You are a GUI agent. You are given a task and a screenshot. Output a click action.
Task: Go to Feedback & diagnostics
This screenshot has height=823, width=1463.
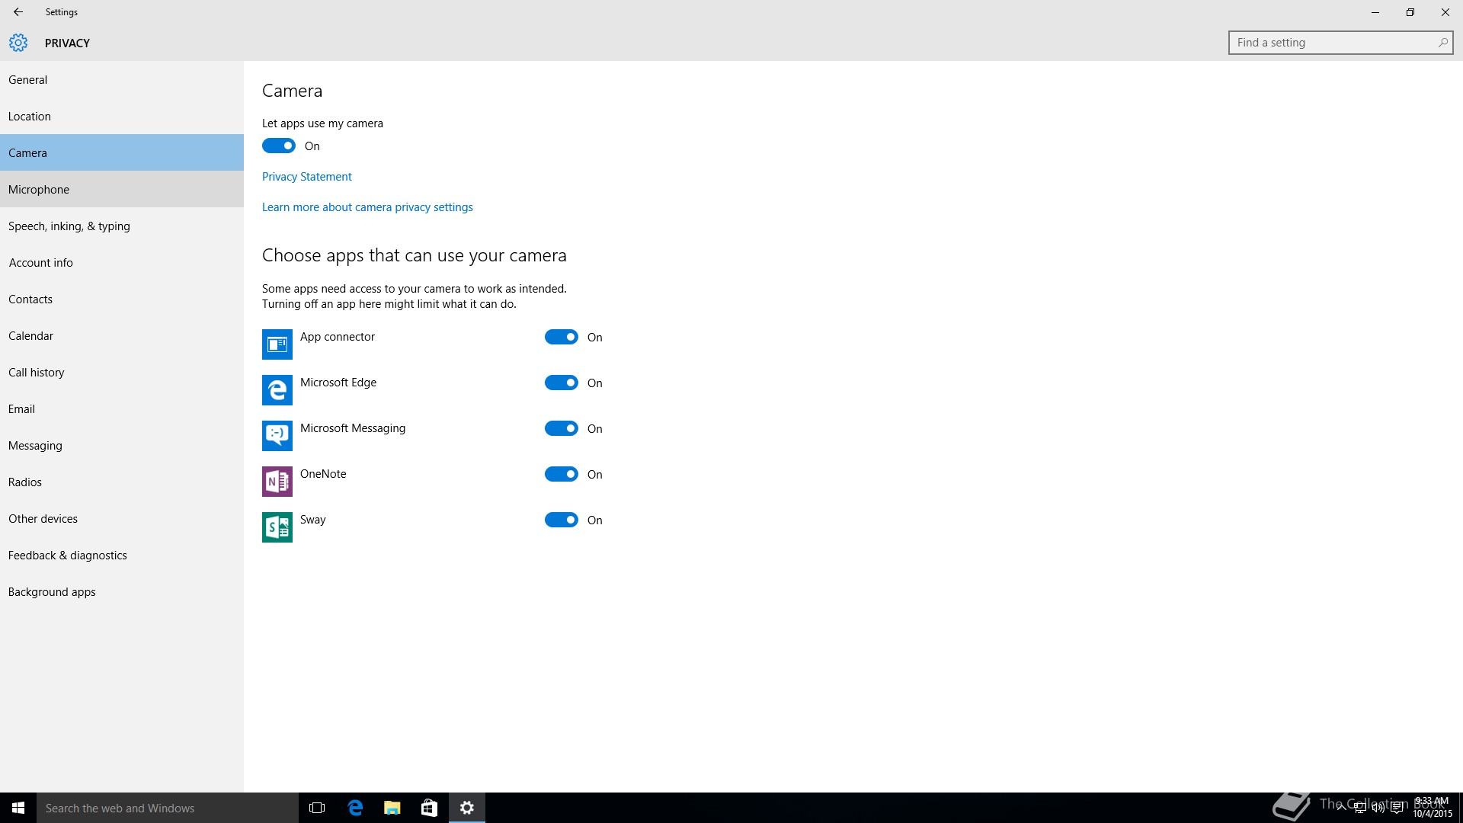122,555
